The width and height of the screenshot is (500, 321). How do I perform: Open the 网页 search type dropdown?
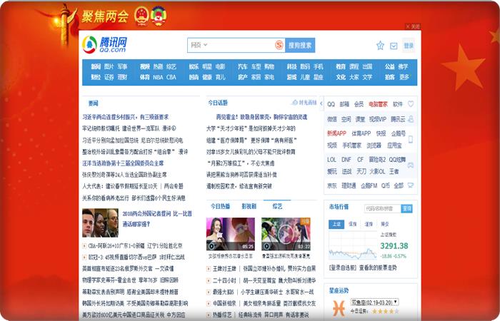pos(199,45)
